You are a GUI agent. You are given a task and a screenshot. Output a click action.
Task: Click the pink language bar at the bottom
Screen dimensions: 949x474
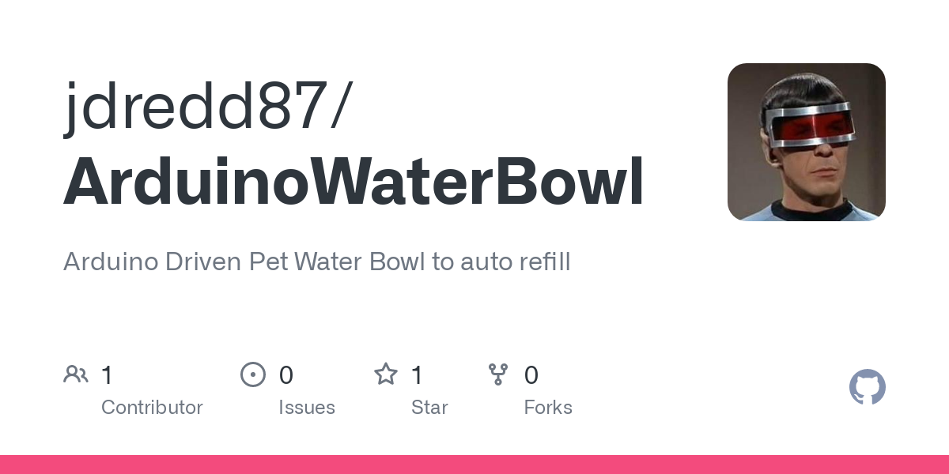pyautogui.click(x=475, y=465)
